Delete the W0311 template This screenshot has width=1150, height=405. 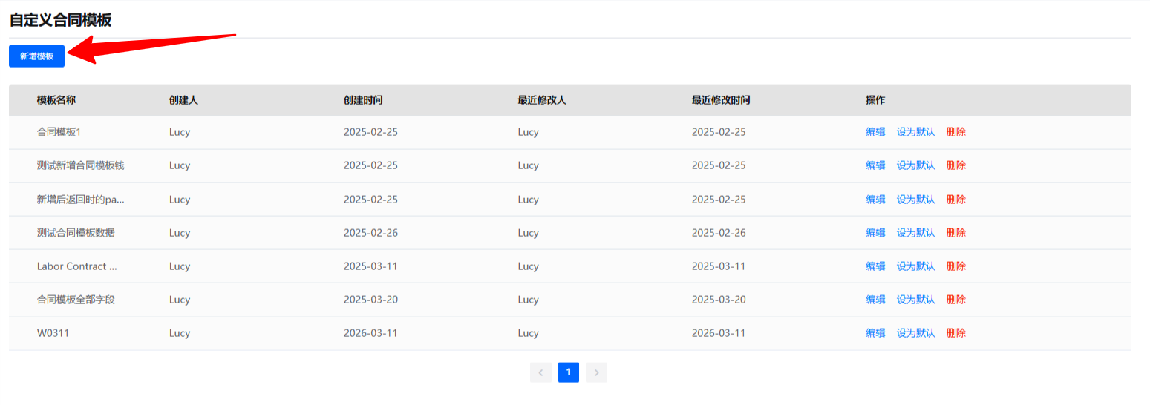(956, 333)
